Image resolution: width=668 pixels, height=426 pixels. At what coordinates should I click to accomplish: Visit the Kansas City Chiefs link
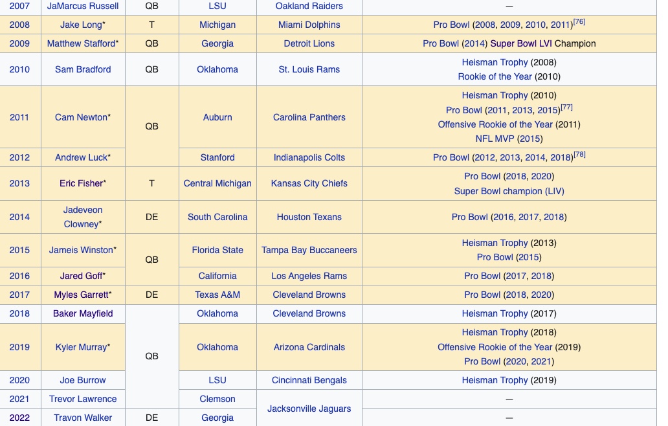309,183
